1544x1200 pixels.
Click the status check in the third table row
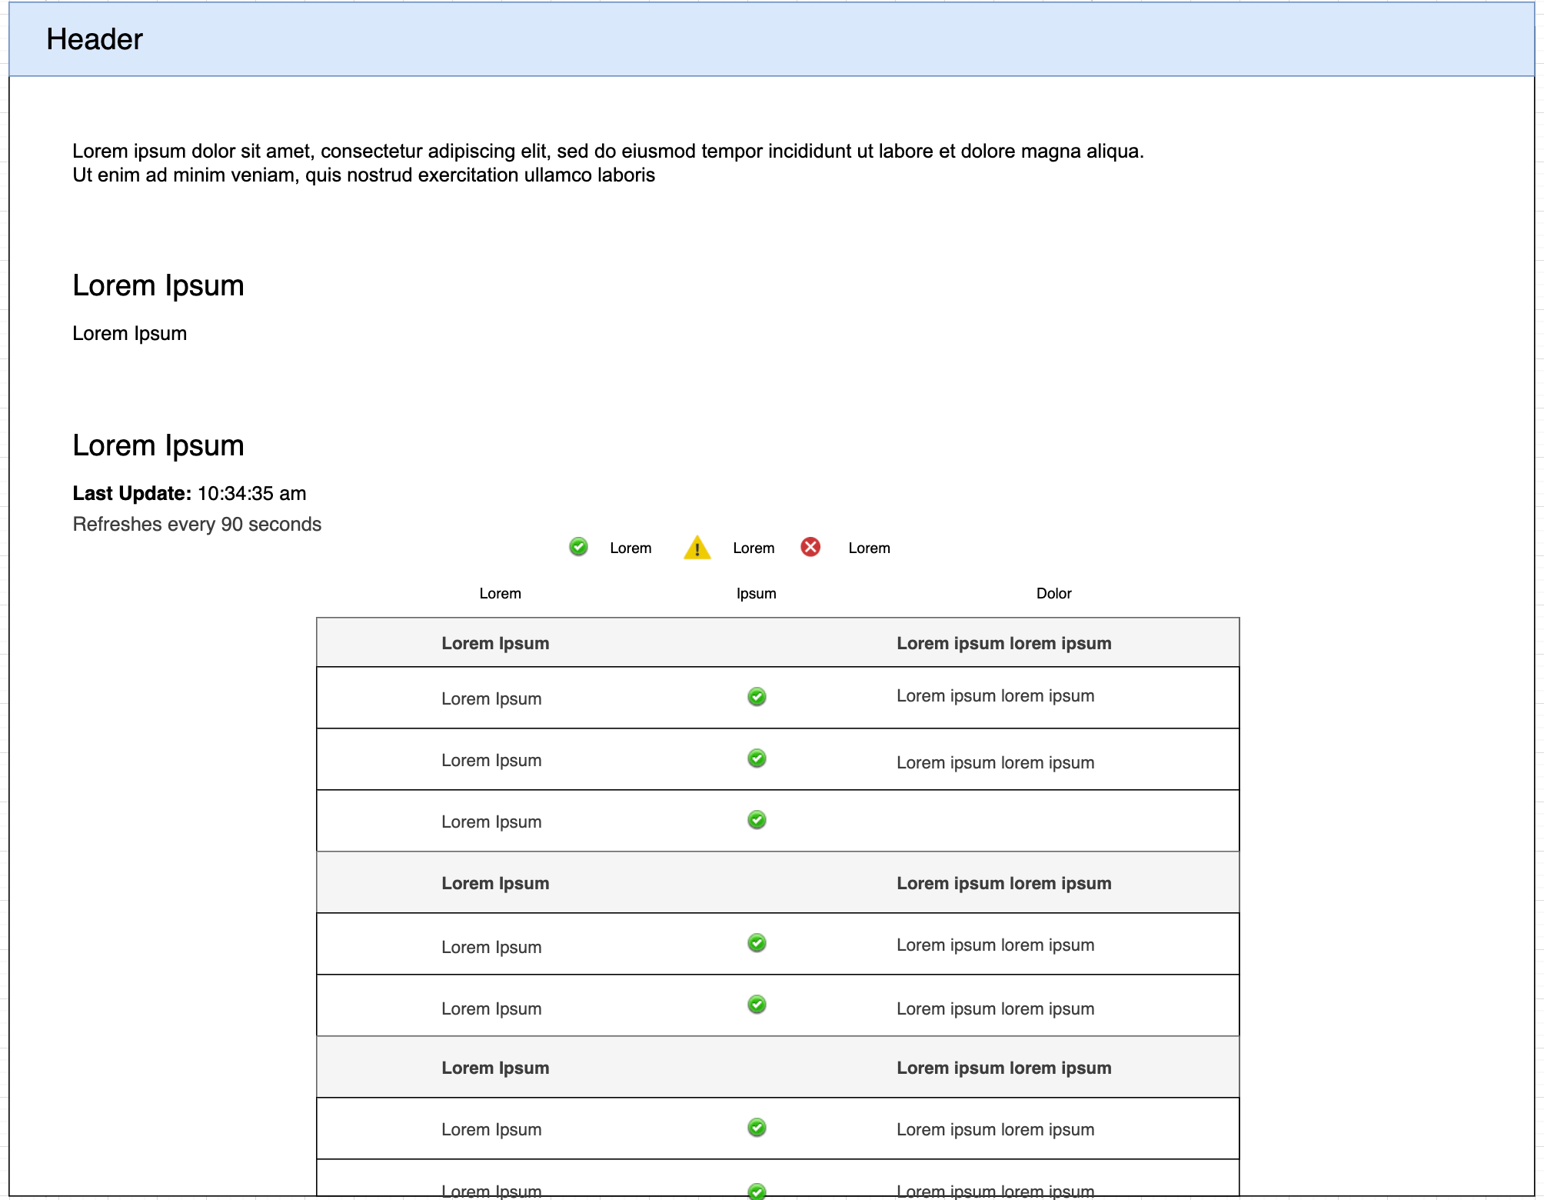point(757,820)
